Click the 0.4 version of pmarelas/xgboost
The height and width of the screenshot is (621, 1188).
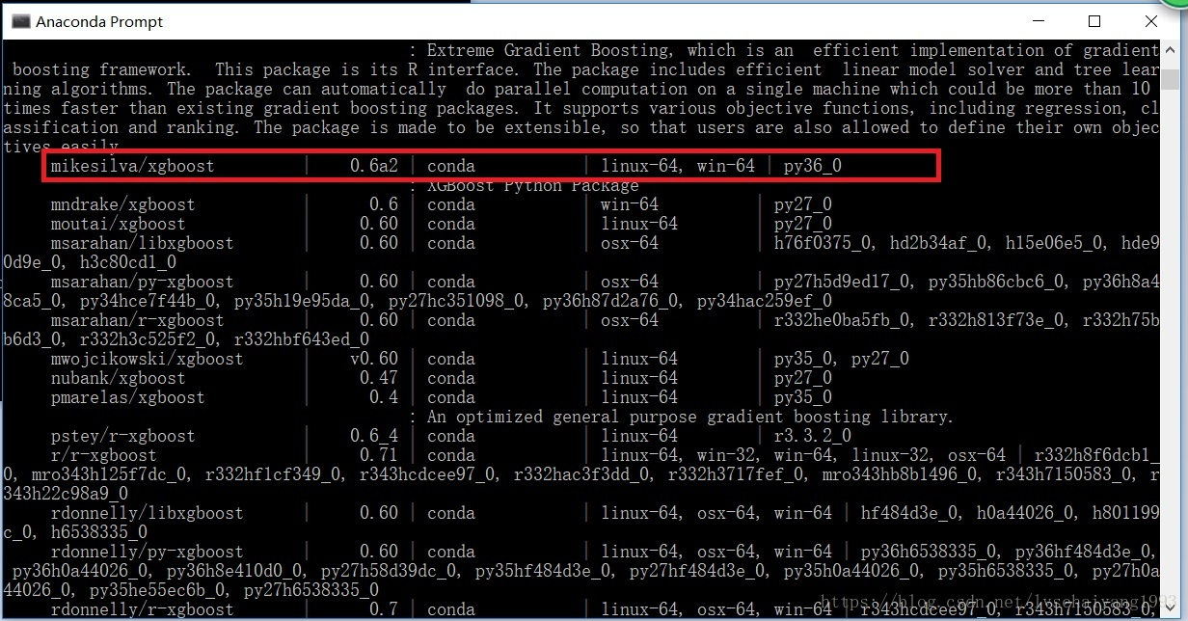pos(384,397)
